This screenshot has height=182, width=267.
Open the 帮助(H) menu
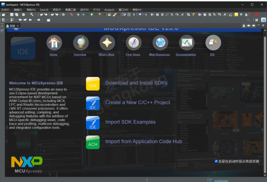point(137,10)
